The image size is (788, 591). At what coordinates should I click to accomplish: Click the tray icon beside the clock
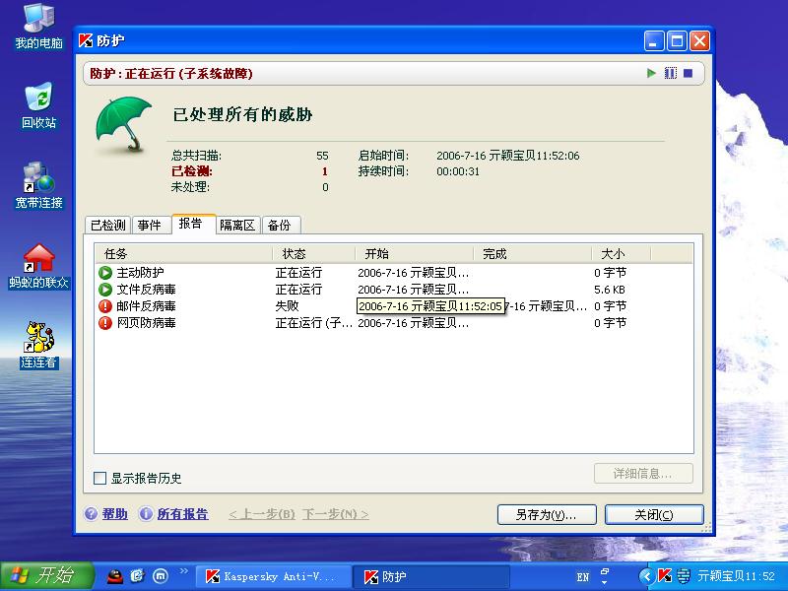[x=683, y=576]
